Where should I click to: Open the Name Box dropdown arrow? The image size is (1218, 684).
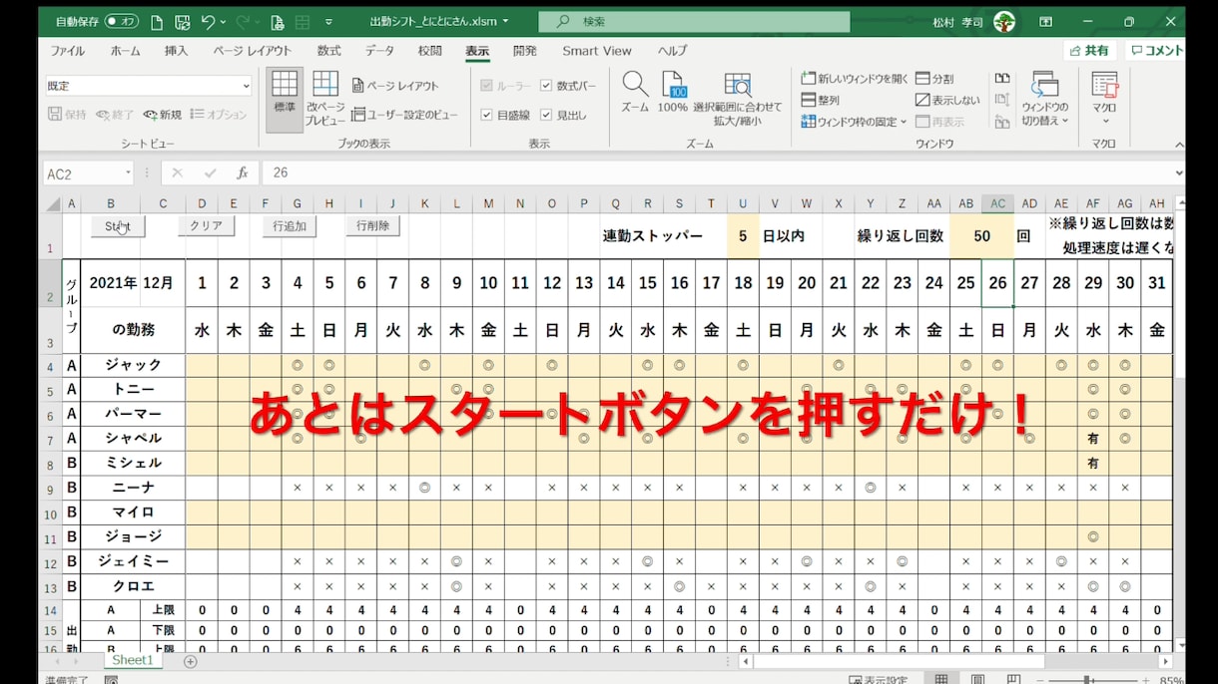pos(128,173)
